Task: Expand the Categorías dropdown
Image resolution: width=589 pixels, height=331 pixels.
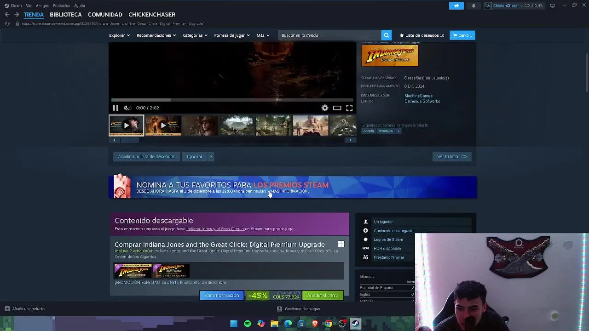Action: (195, 35)
